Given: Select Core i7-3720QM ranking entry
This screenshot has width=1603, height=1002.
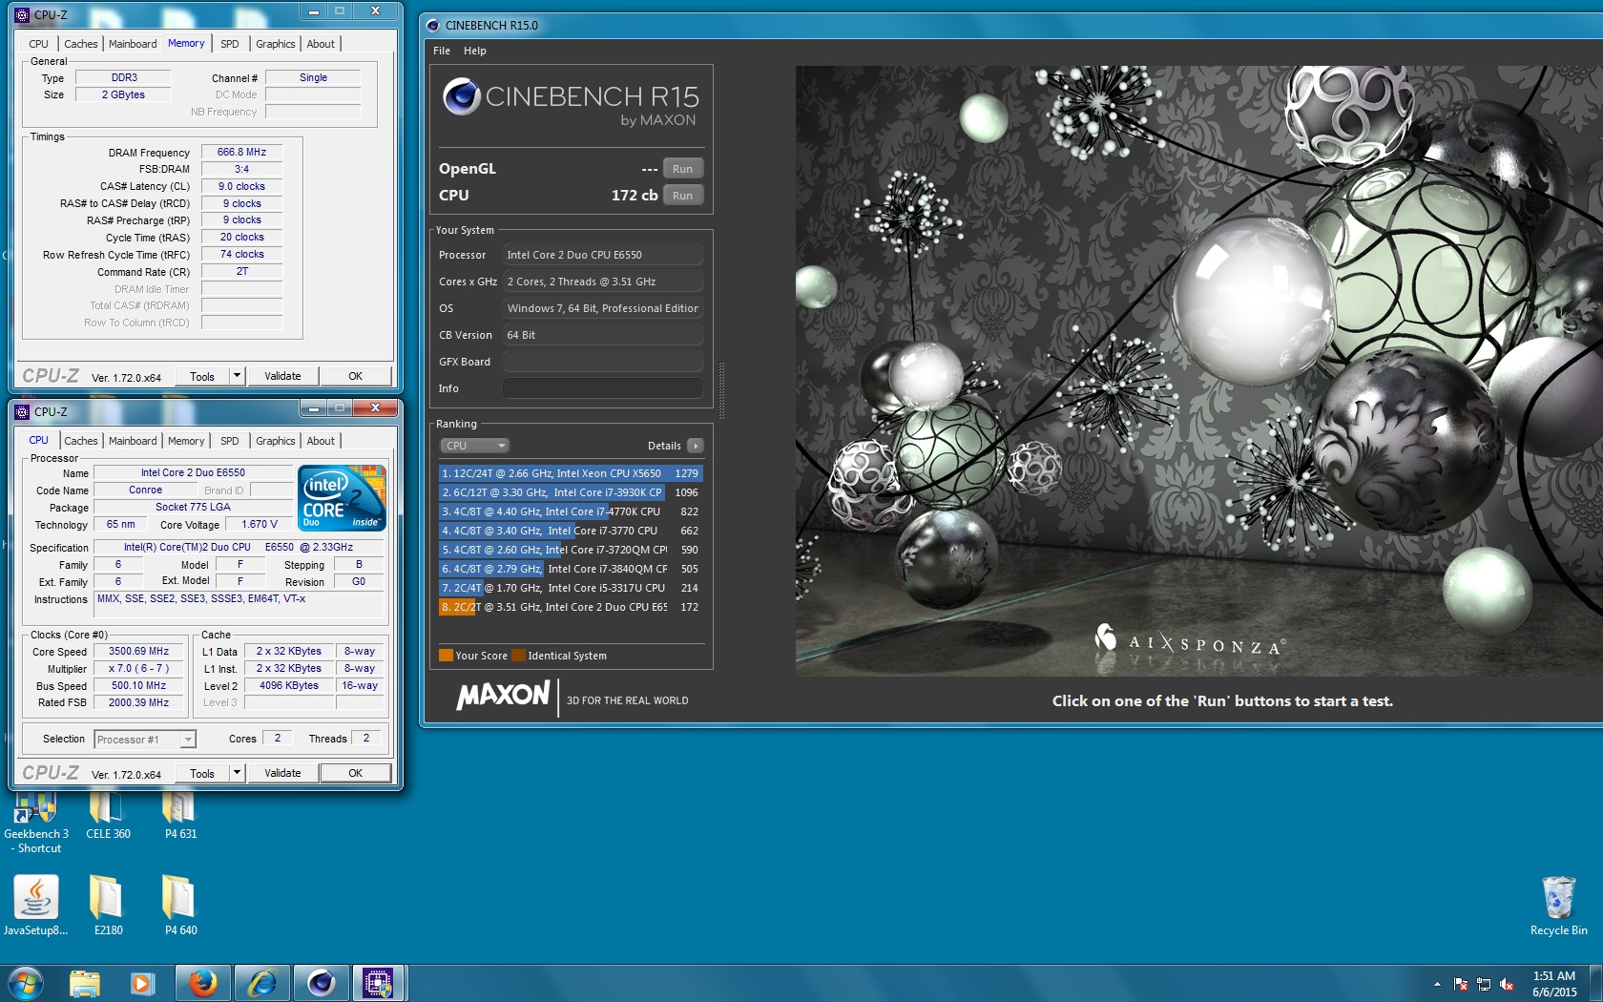Looking at the screenshot, I should pyautogui.click(x=571, y=550).
